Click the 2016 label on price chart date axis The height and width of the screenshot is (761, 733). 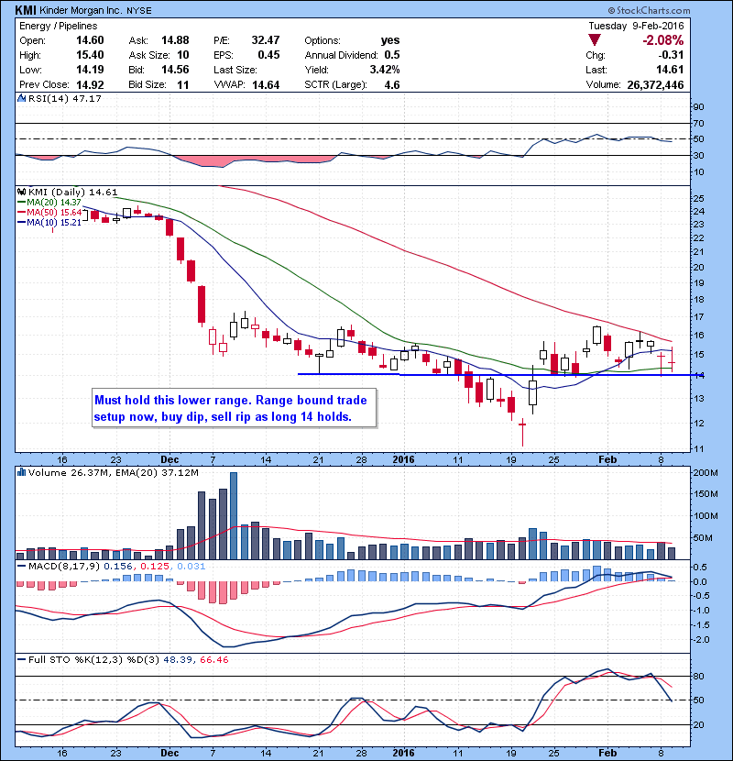[x=403, y=459]
